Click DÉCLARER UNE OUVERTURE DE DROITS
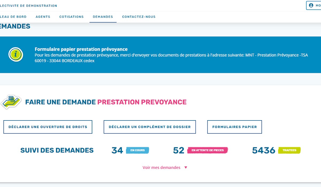Image resolution: width=321 pixels, height=187 pixels. coord(48,127)
